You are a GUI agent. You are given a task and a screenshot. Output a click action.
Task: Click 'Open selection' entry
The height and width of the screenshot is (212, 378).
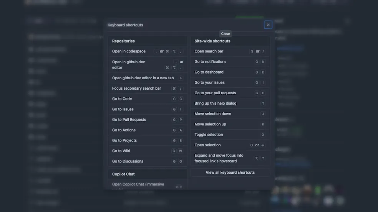click(x=230, y=145)
